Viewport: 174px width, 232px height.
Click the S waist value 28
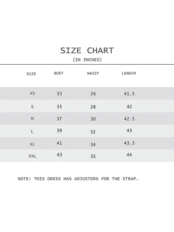(x=93, y=107)
